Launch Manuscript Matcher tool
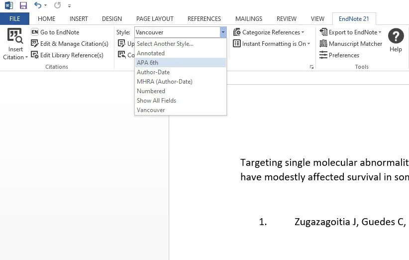This screenshot has width=409, height=260. [351, 44]
